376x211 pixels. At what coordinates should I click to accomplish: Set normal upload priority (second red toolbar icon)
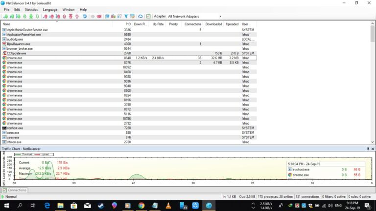(x=51, y=16)
